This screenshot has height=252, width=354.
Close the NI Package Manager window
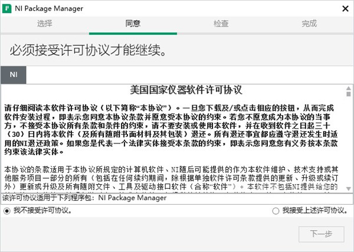pyautogui.click(x=345, y=9)
